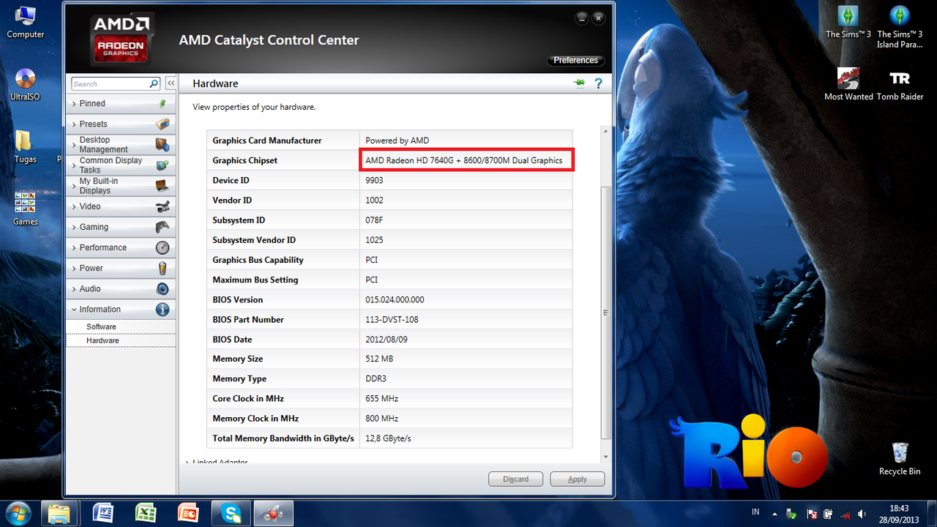Viewport: 937px width, 527px height.
Task: Collapse the sidebar with double-arrow button
Action: 171,83
